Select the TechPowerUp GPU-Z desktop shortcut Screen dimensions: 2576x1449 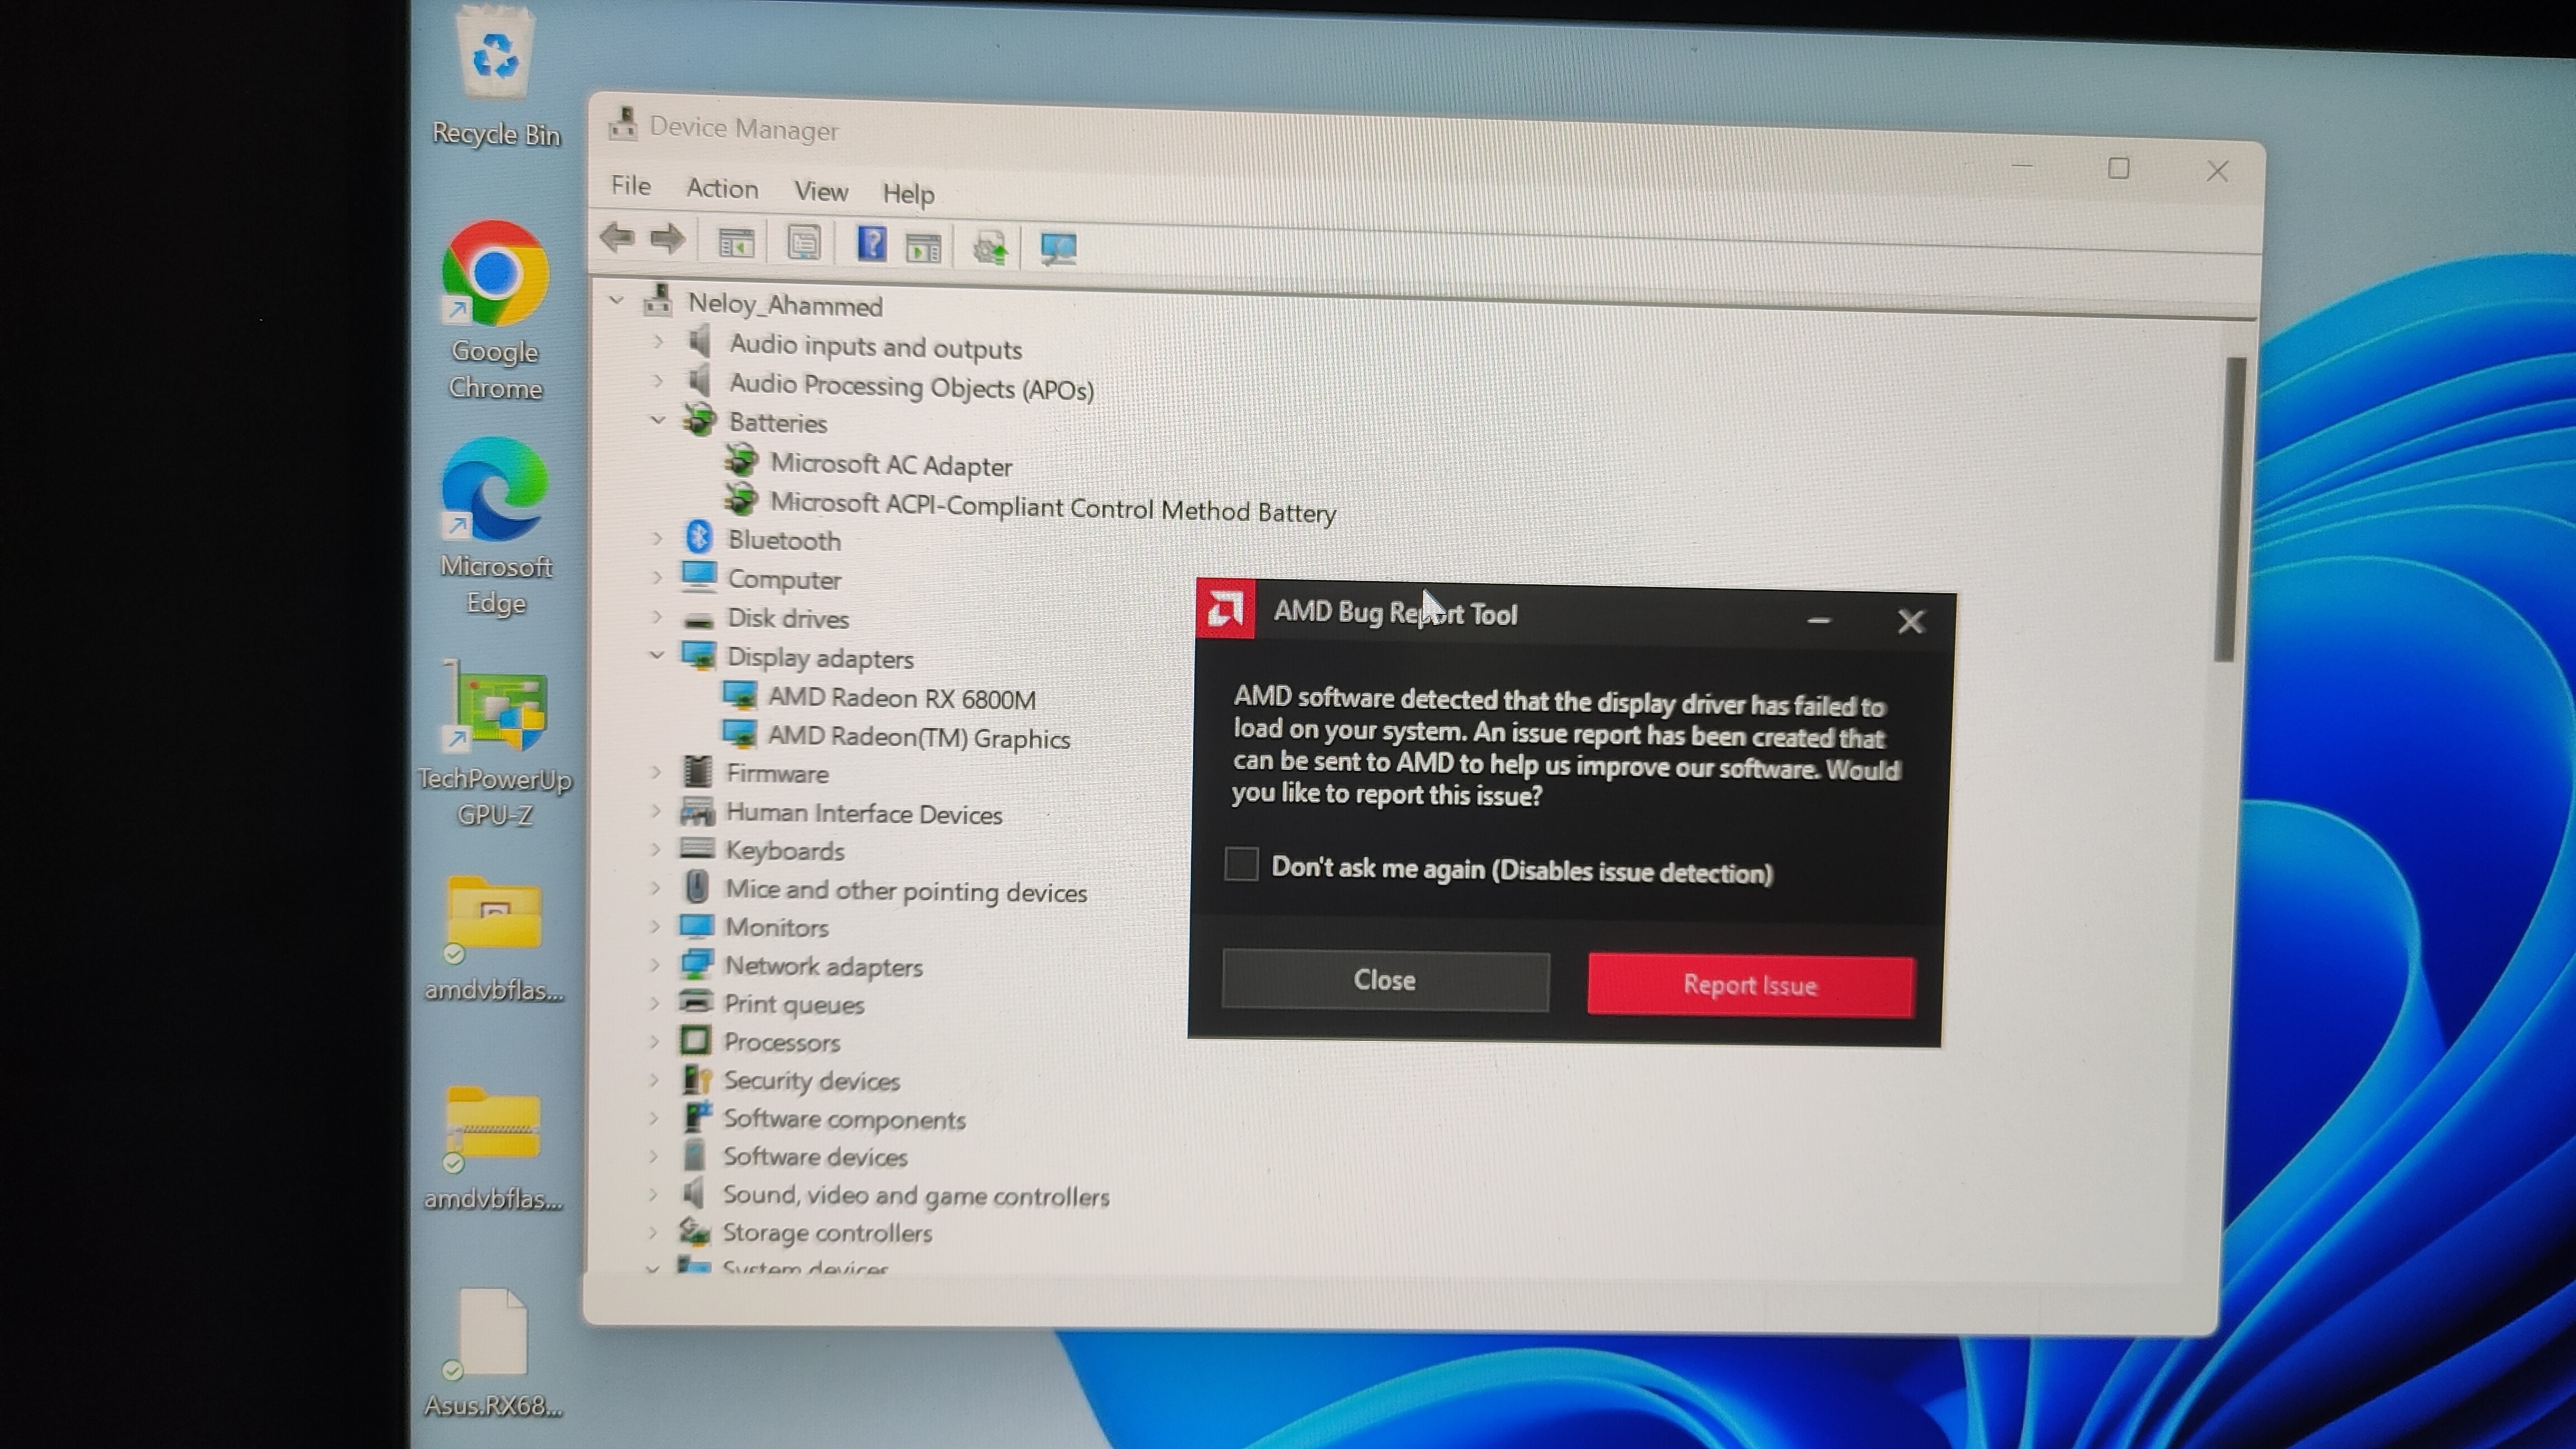pos(495,745)
